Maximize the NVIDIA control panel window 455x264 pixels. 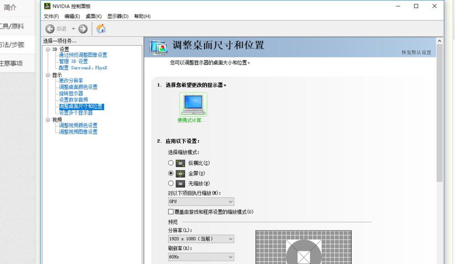(x=416, y=6)
